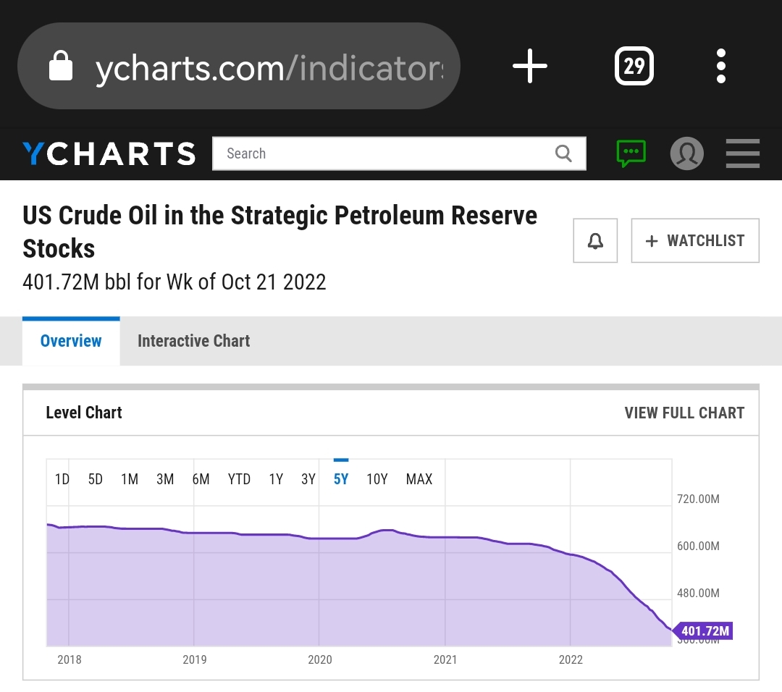
Task: Tap the lock icon in address bar
Action: (x=61, y=67)
